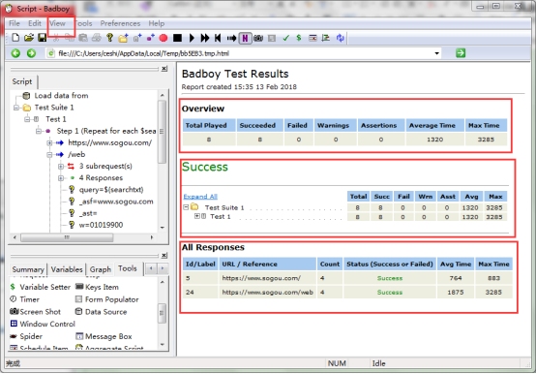
Task: Create a new script with the New icon
Action: (15, 38)
